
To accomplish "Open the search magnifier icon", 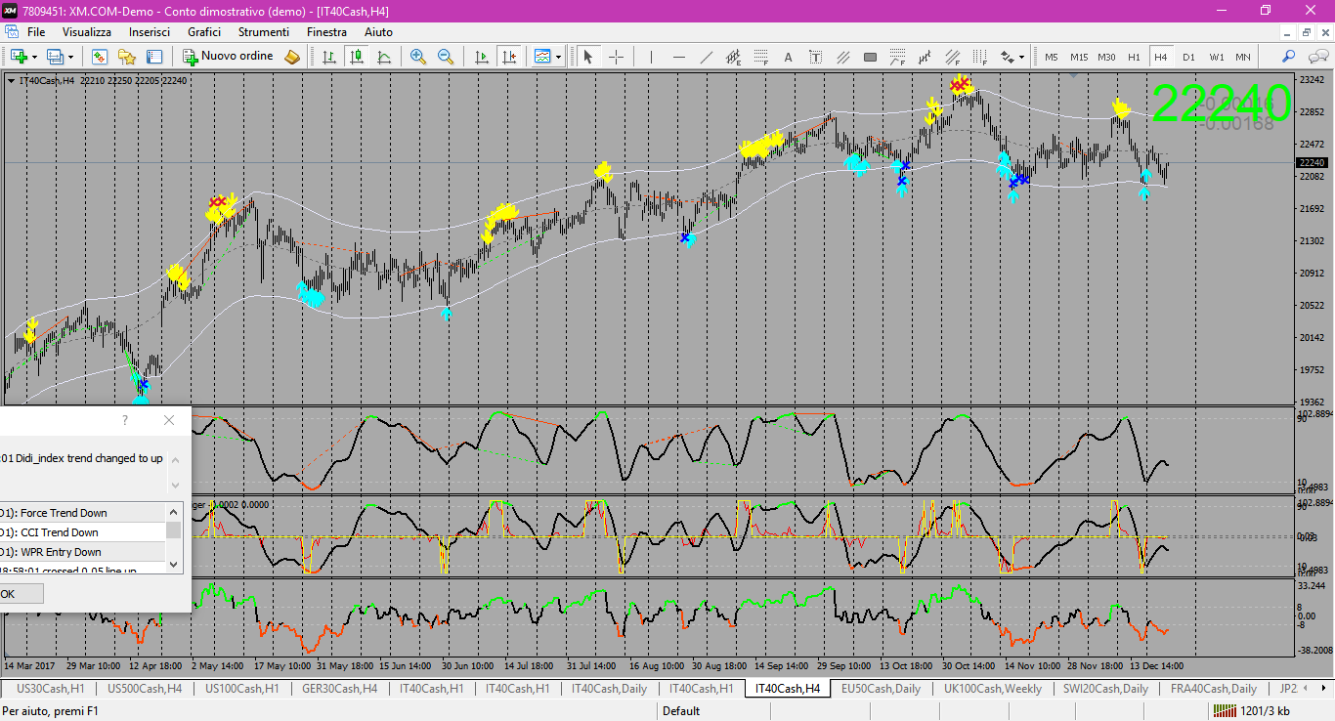I will click(1289, 57).
